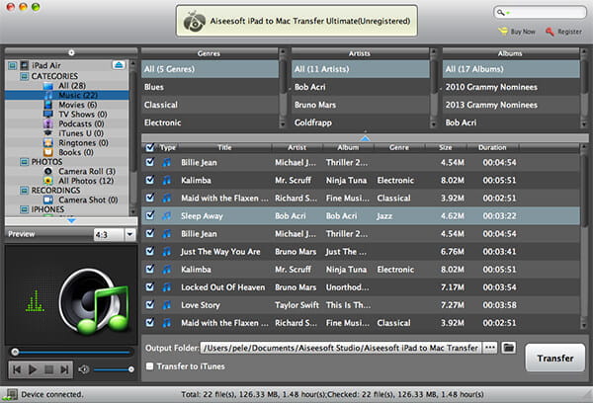Viewport: 593px width, 403px height.
Task: Uncheck the first Billie Jean row
Action: click(150, 162)
